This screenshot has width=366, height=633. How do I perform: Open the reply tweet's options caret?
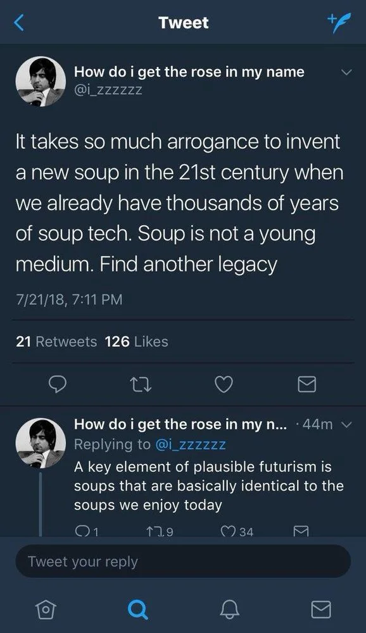click(x=347, y=425)
